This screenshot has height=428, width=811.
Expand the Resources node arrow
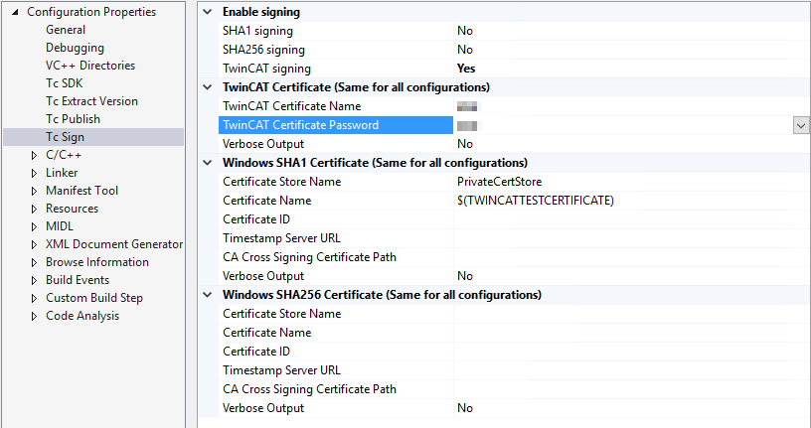pos(34,209)
